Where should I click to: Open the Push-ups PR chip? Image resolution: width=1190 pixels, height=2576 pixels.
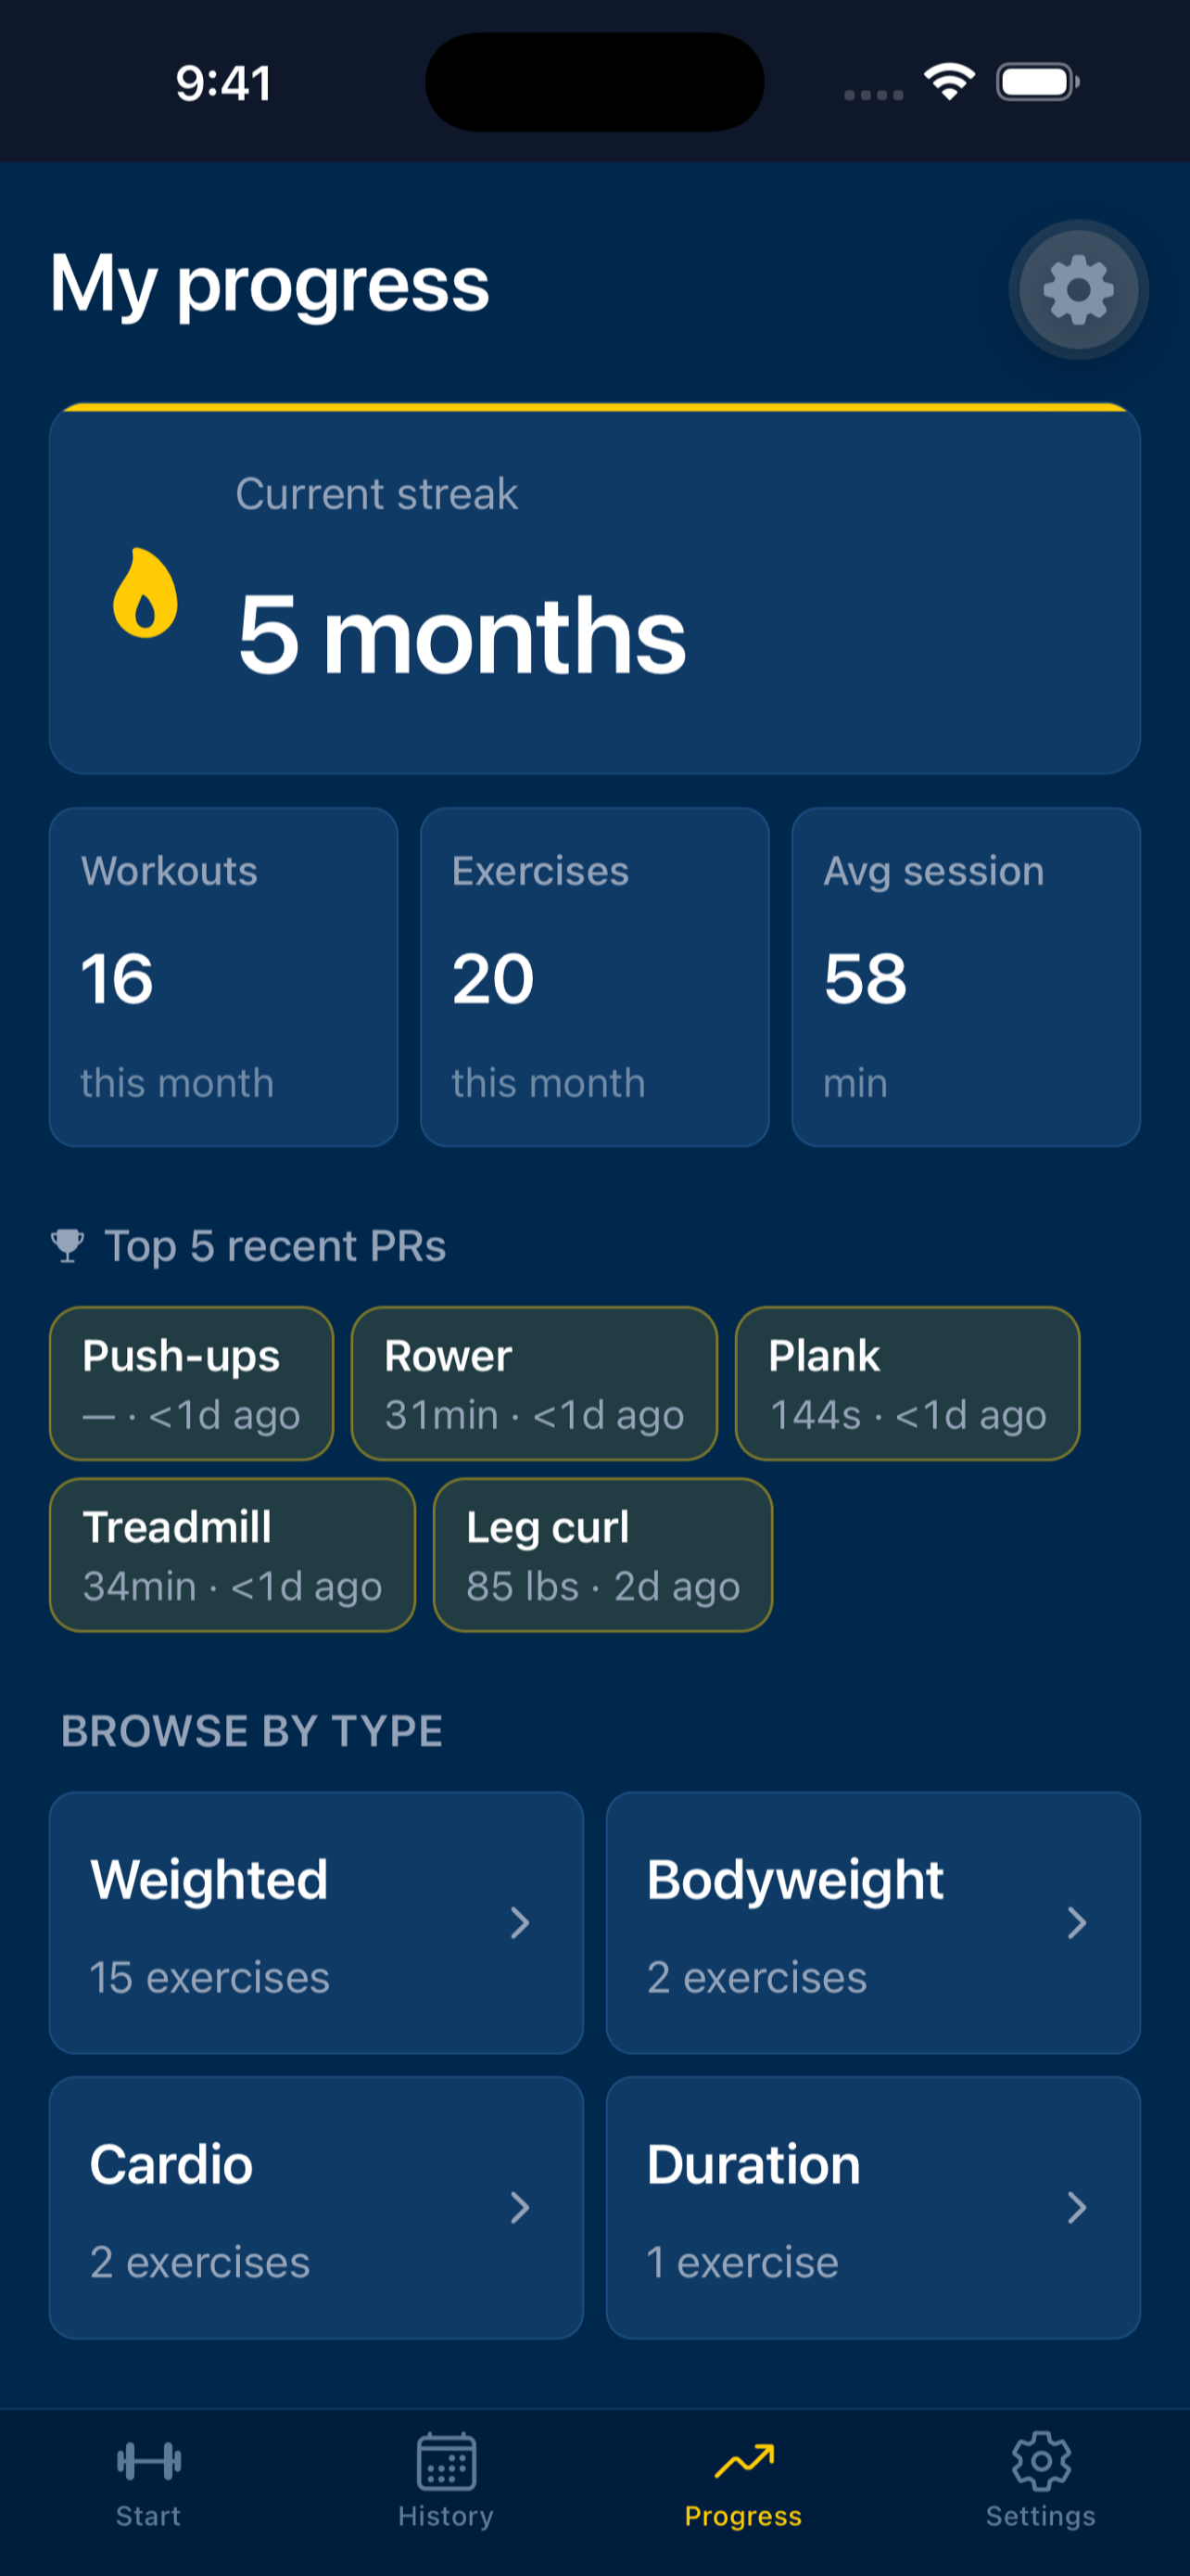click(191, 1383)
